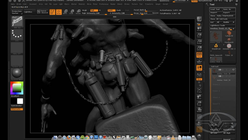Enable Zsub sculpting mode

click(x=119, y=10)
